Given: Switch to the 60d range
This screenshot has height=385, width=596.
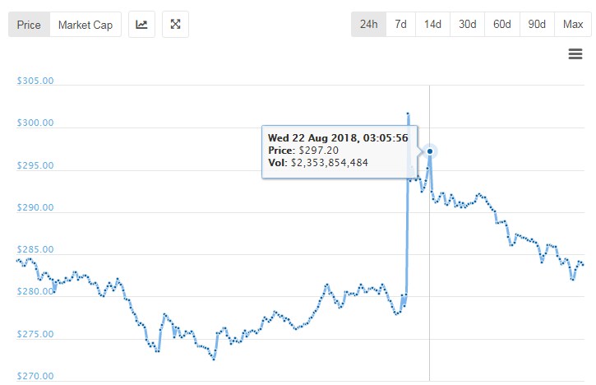Looking at the screenshot, I should pos(501,25).
